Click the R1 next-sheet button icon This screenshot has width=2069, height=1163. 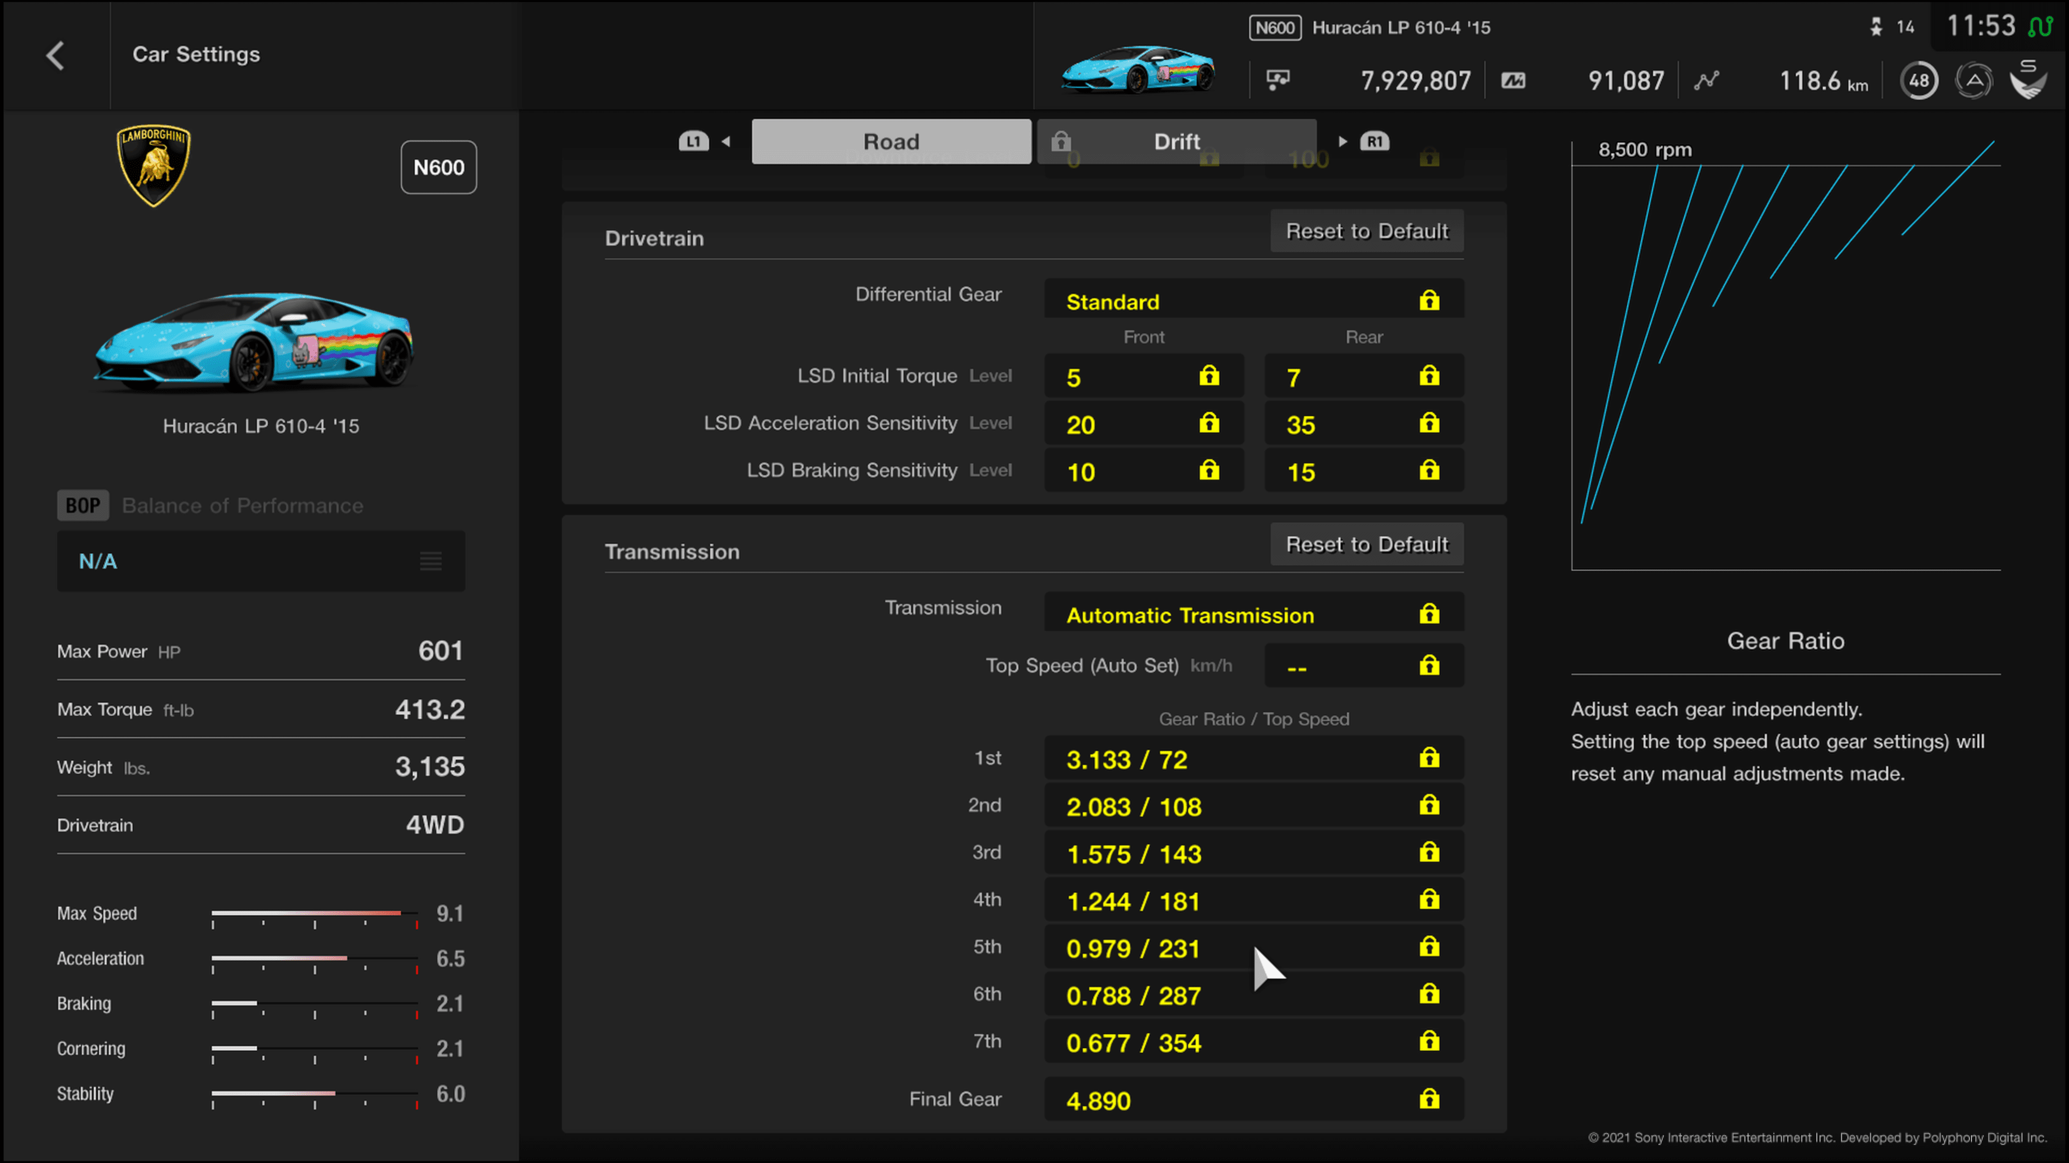coord(1374,141)
